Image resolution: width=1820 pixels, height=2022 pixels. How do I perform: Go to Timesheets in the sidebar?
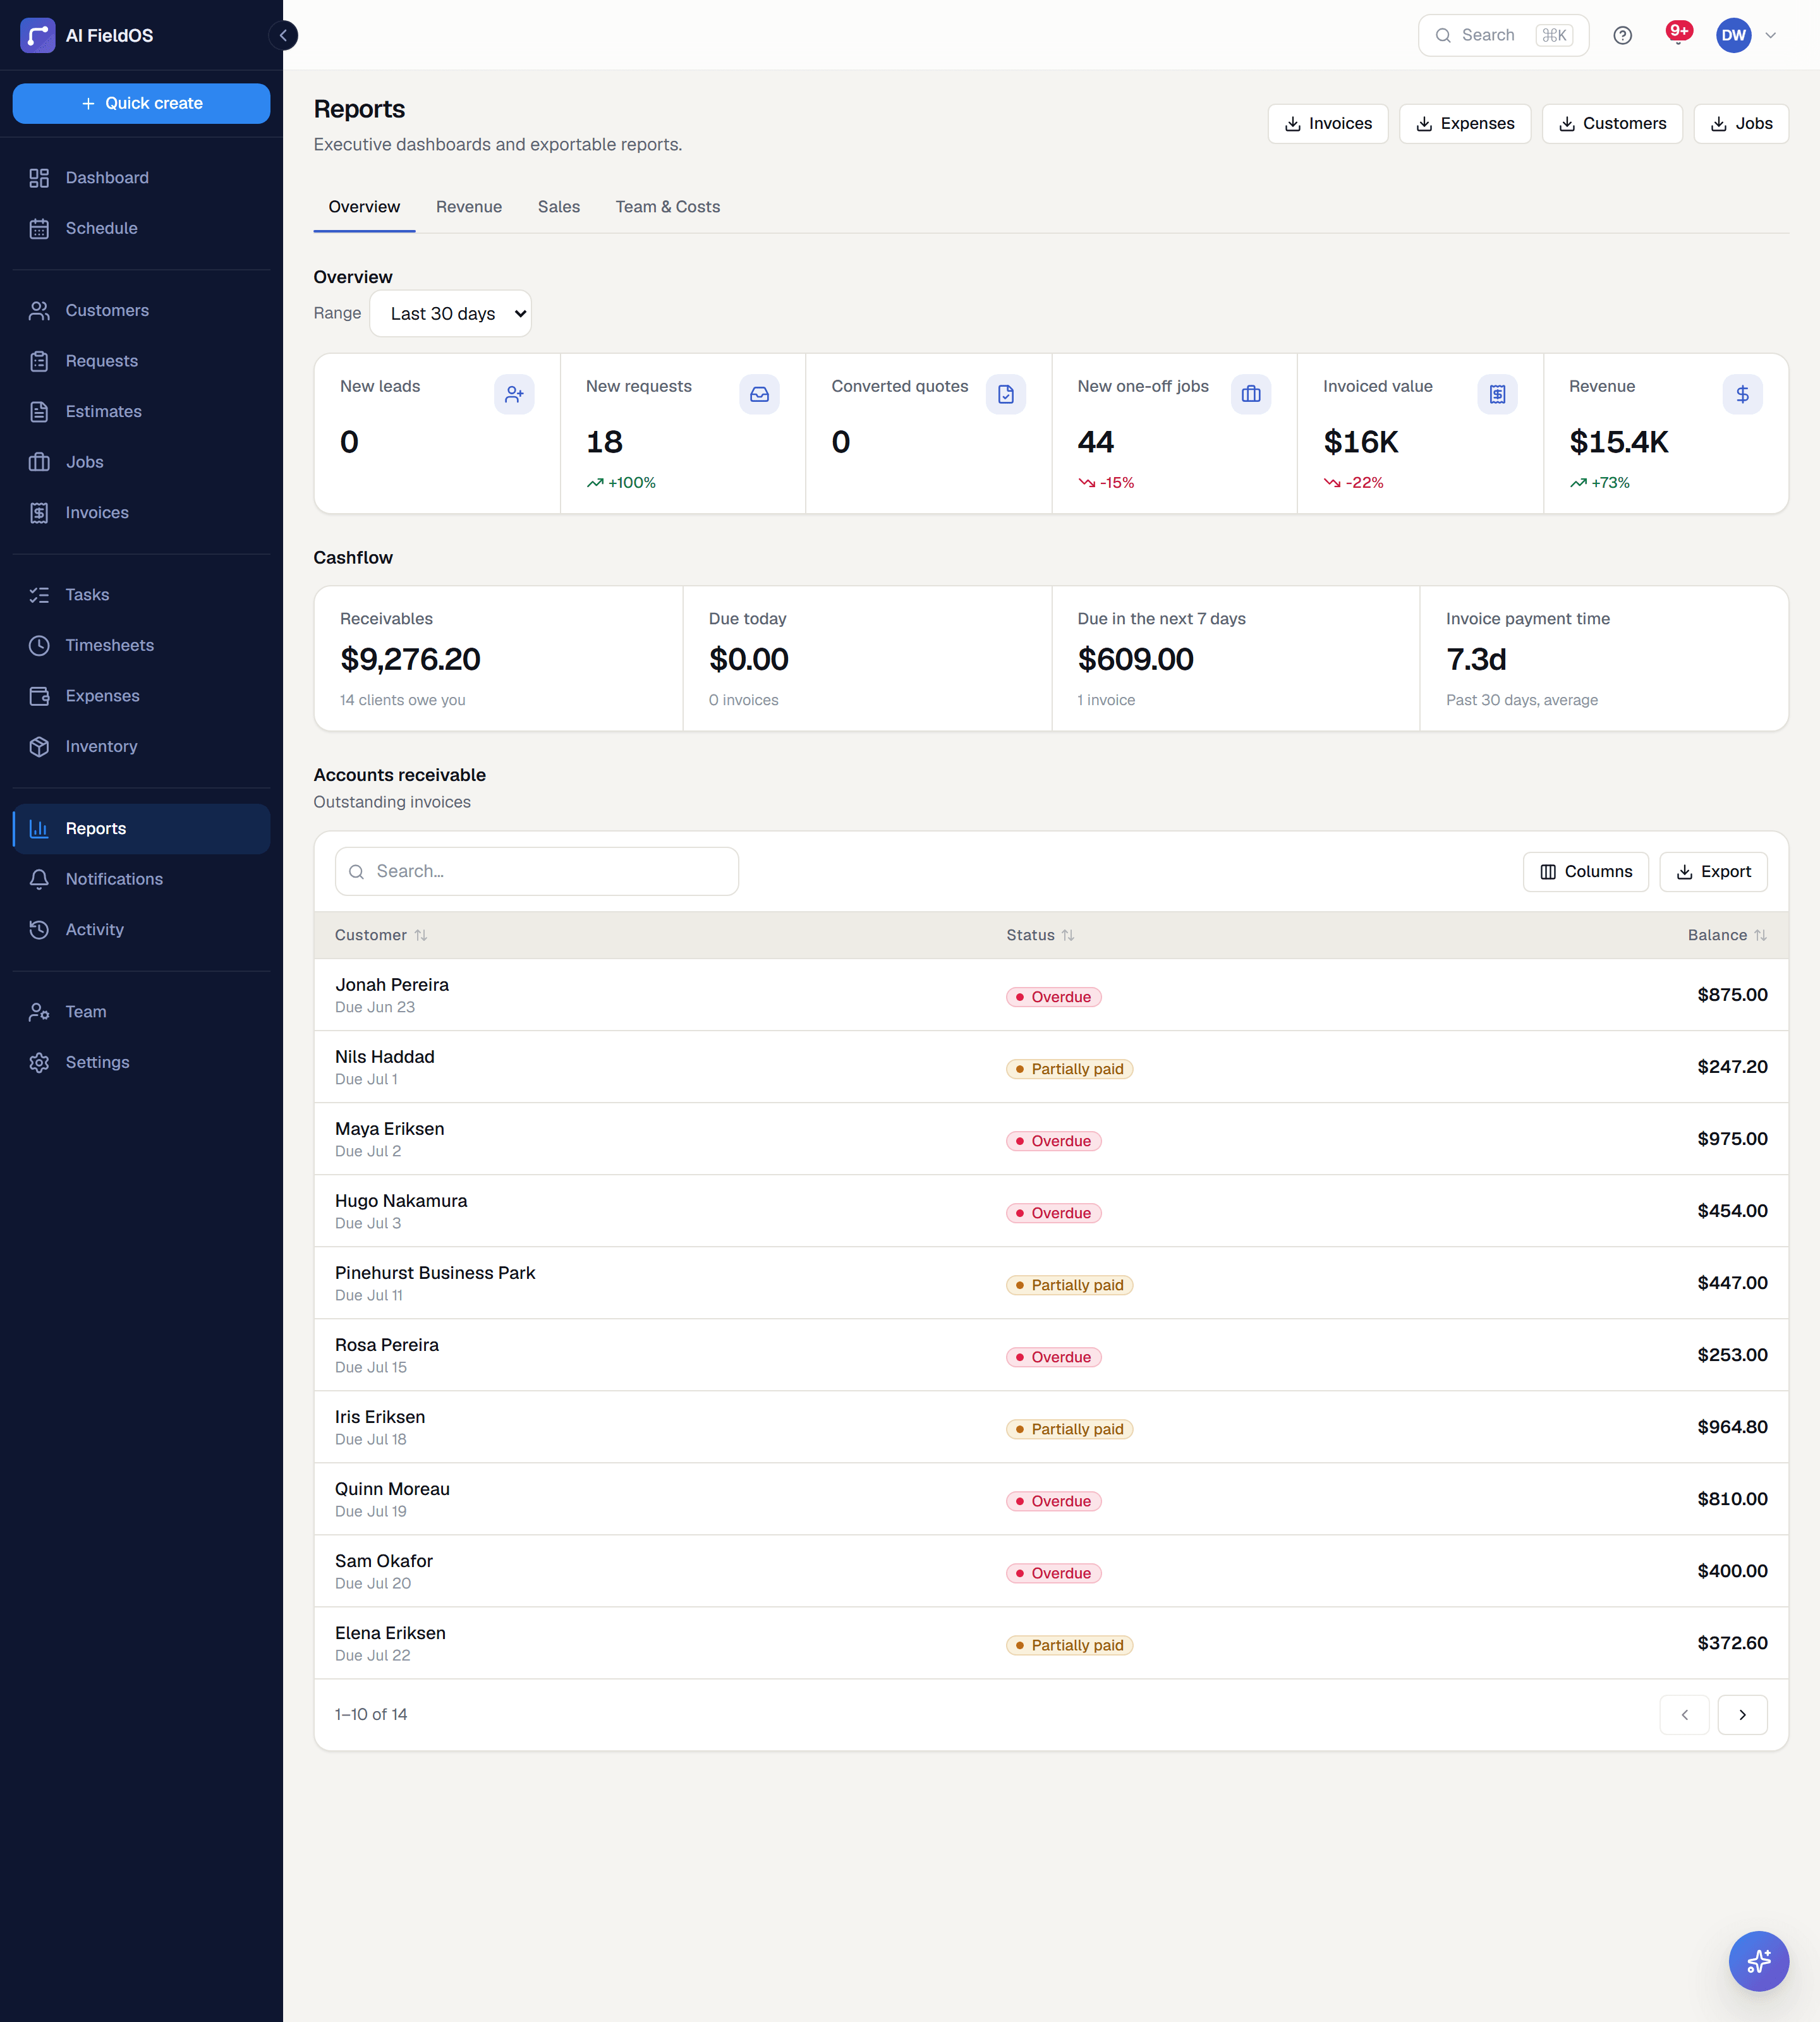tap(141, 645)
